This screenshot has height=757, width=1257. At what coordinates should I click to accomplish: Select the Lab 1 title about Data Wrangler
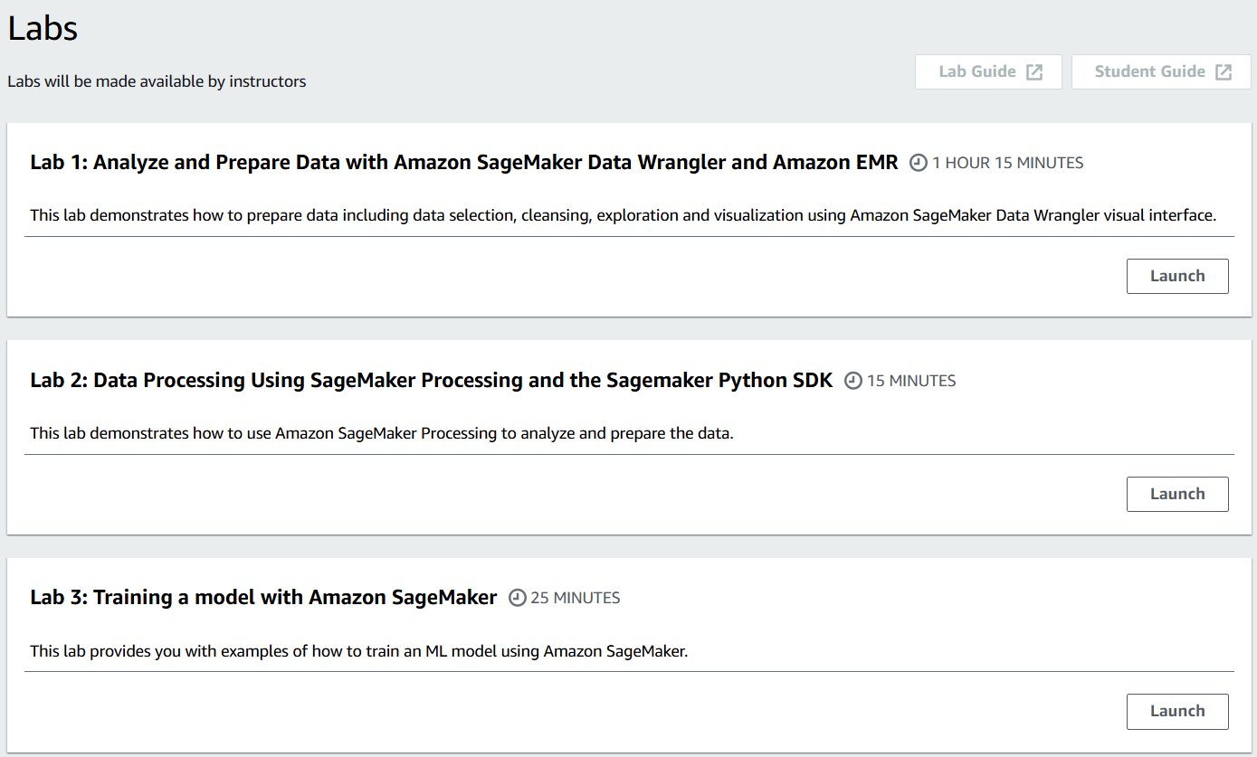pyautogui.click(x=464, y=163)
